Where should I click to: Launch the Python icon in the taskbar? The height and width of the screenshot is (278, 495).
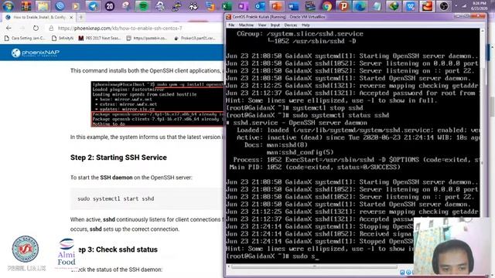click(x=176, y=6)
